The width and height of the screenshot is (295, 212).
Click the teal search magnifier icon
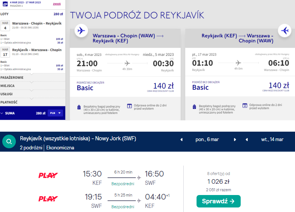click(8, 142)
